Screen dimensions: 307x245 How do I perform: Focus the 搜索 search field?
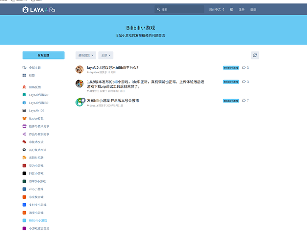click(x=179, y=9)
